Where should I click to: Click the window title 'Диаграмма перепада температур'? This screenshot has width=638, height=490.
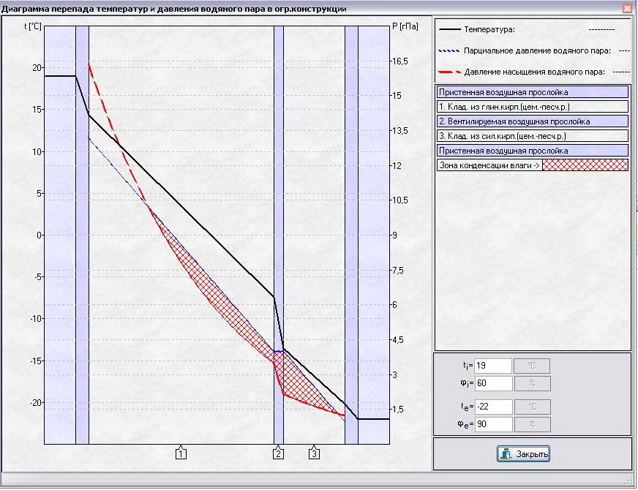tap(173, 9)
